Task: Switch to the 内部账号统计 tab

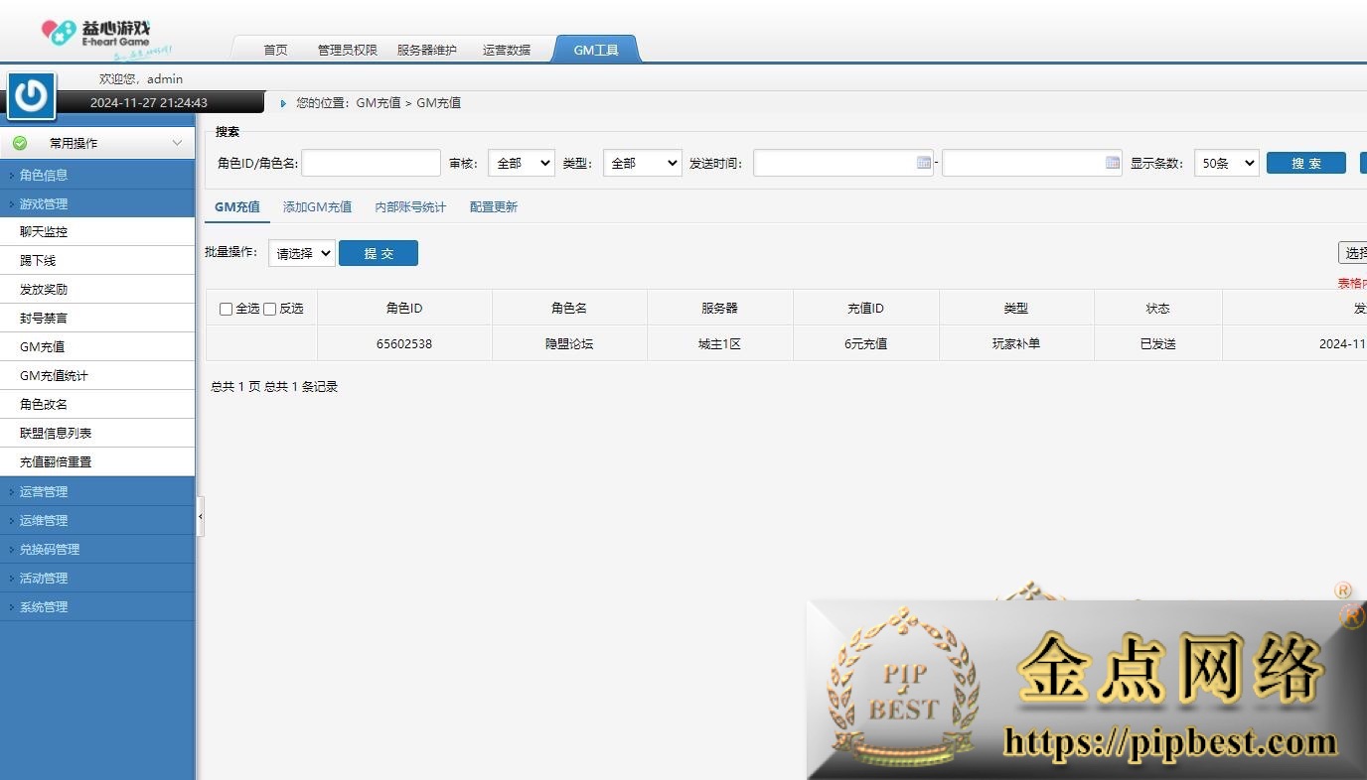Action: [410, 207]
